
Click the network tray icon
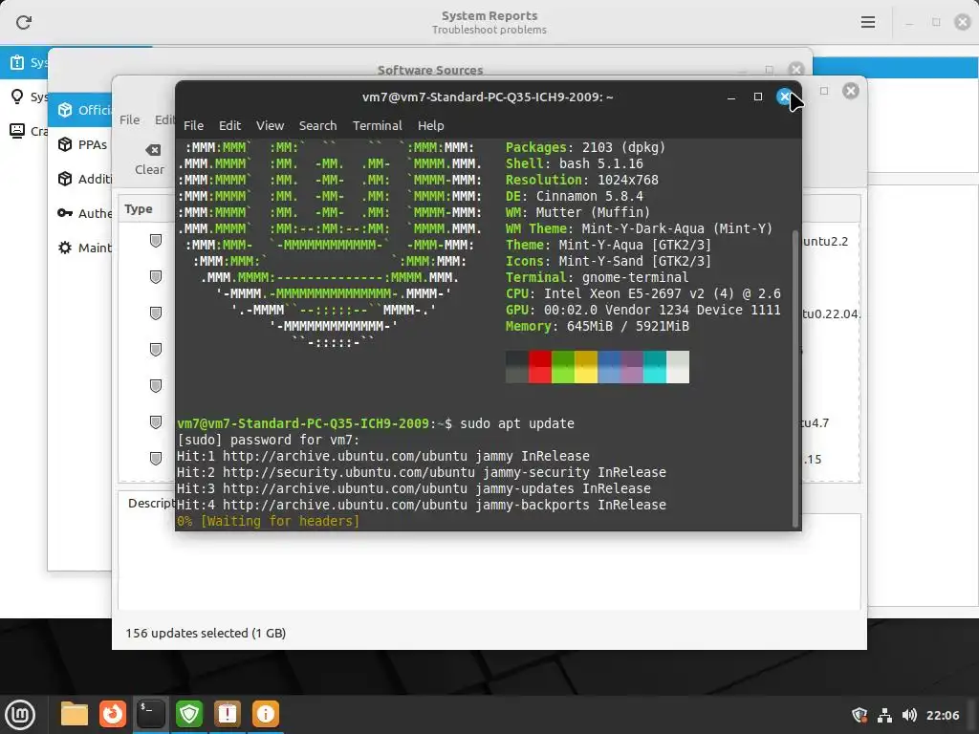884,715
